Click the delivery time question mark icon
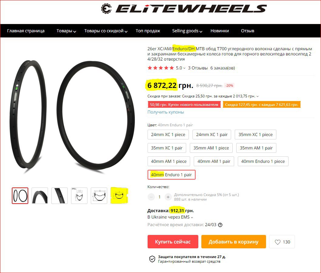 pyautogui.click(x=220, y=225)
